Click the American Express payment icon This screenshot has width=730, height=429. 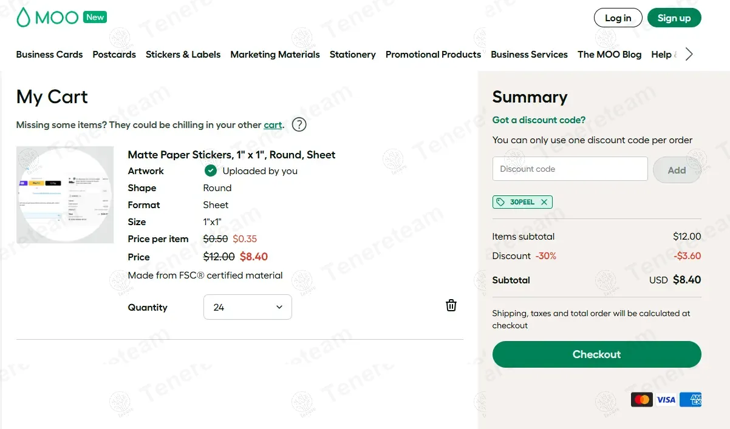[691, 399]
